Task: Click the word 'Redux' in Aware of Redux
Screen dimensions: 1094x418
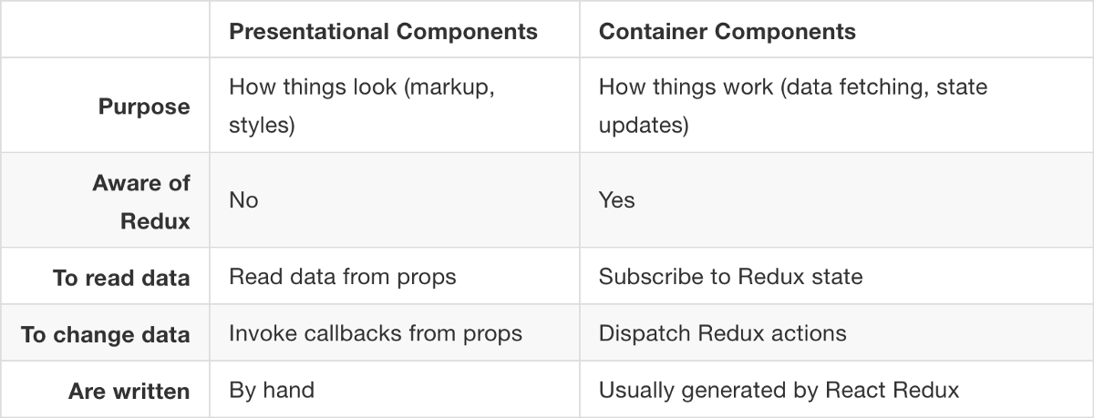Action: point(155,221)
